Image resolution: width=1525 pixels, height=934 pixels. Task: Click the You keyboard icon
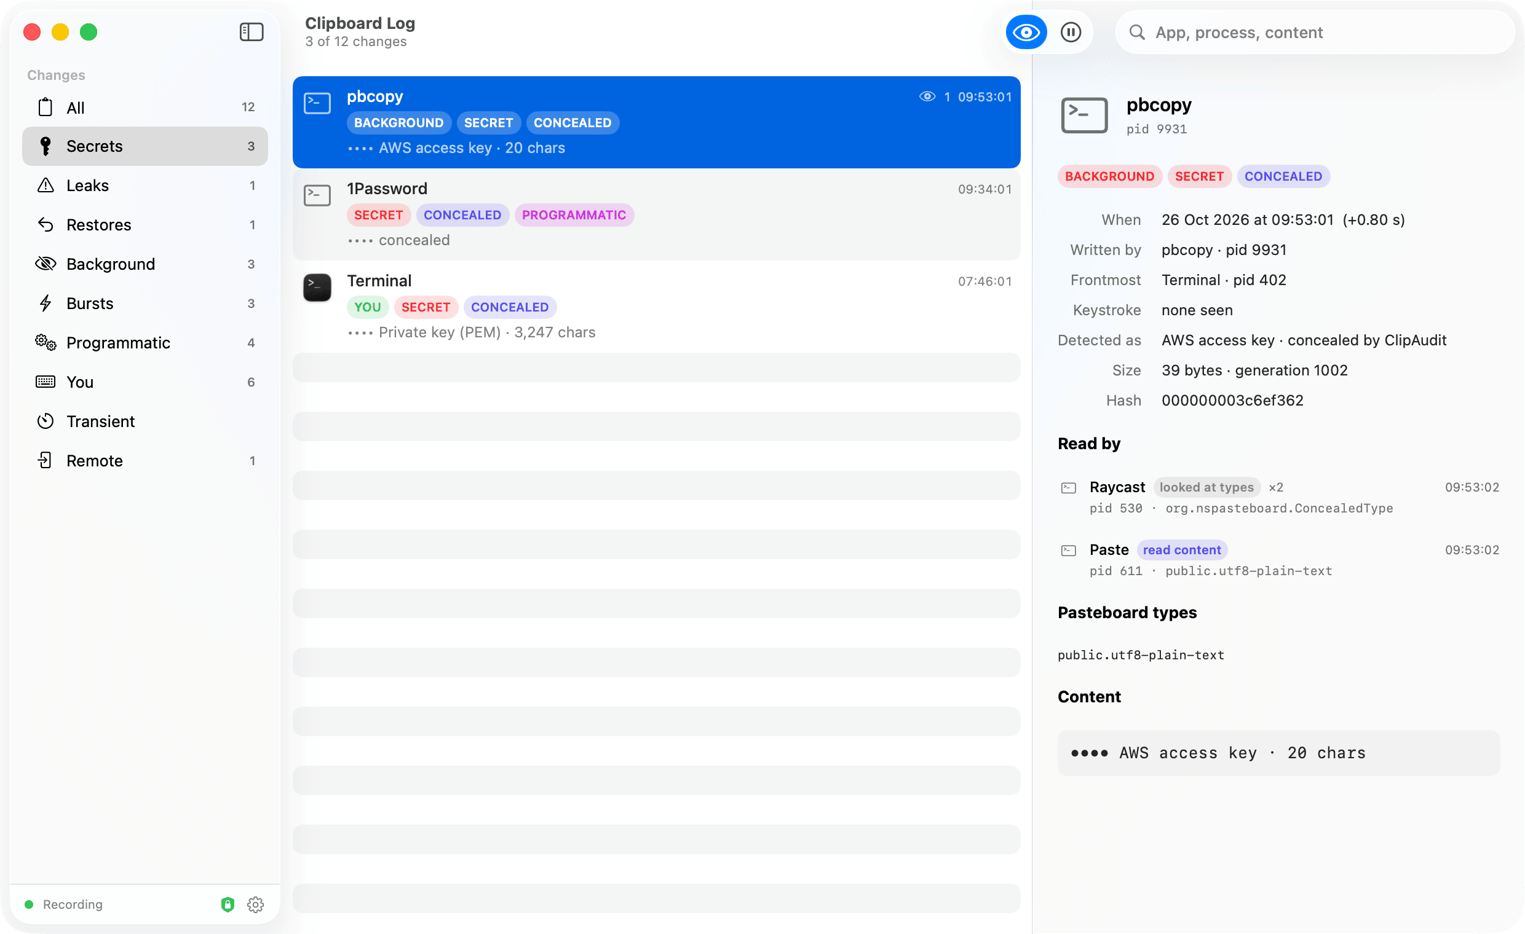pyautogui.click(x=45, y=382)
